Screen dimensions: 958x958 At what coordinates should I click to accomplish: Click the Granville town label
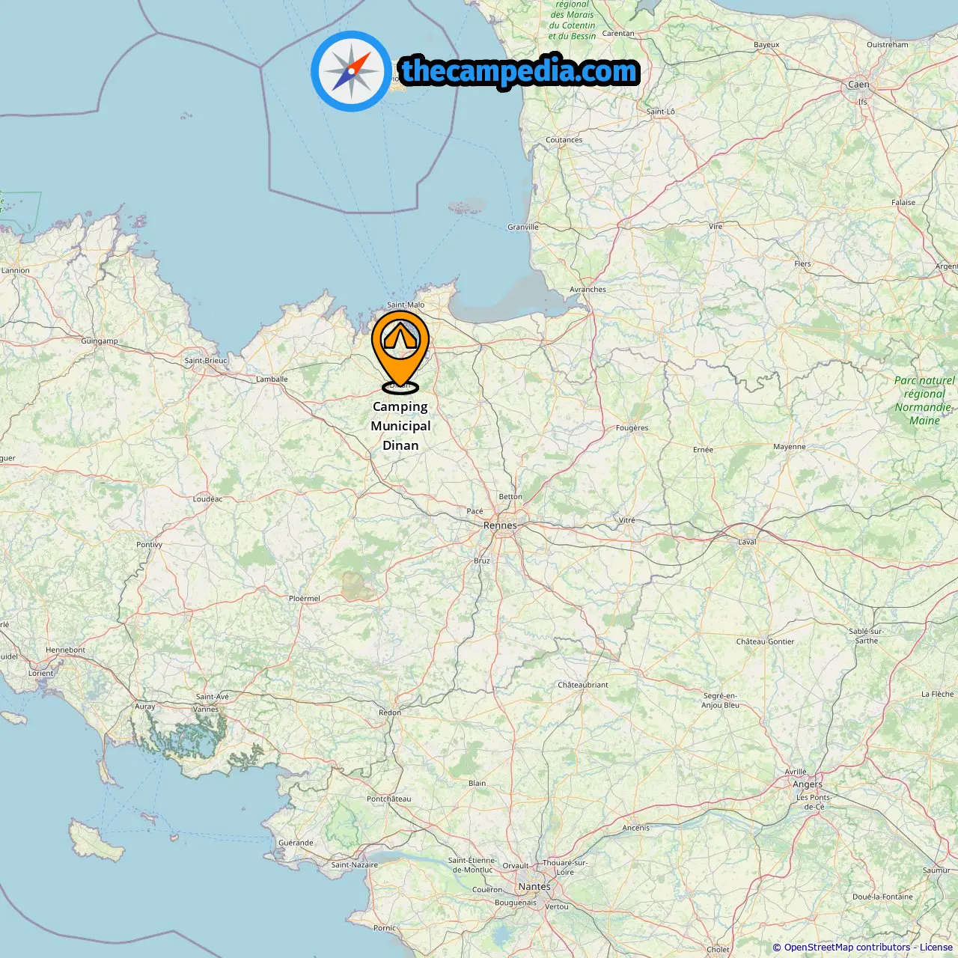pyautogui.click(x=523, y=227)
